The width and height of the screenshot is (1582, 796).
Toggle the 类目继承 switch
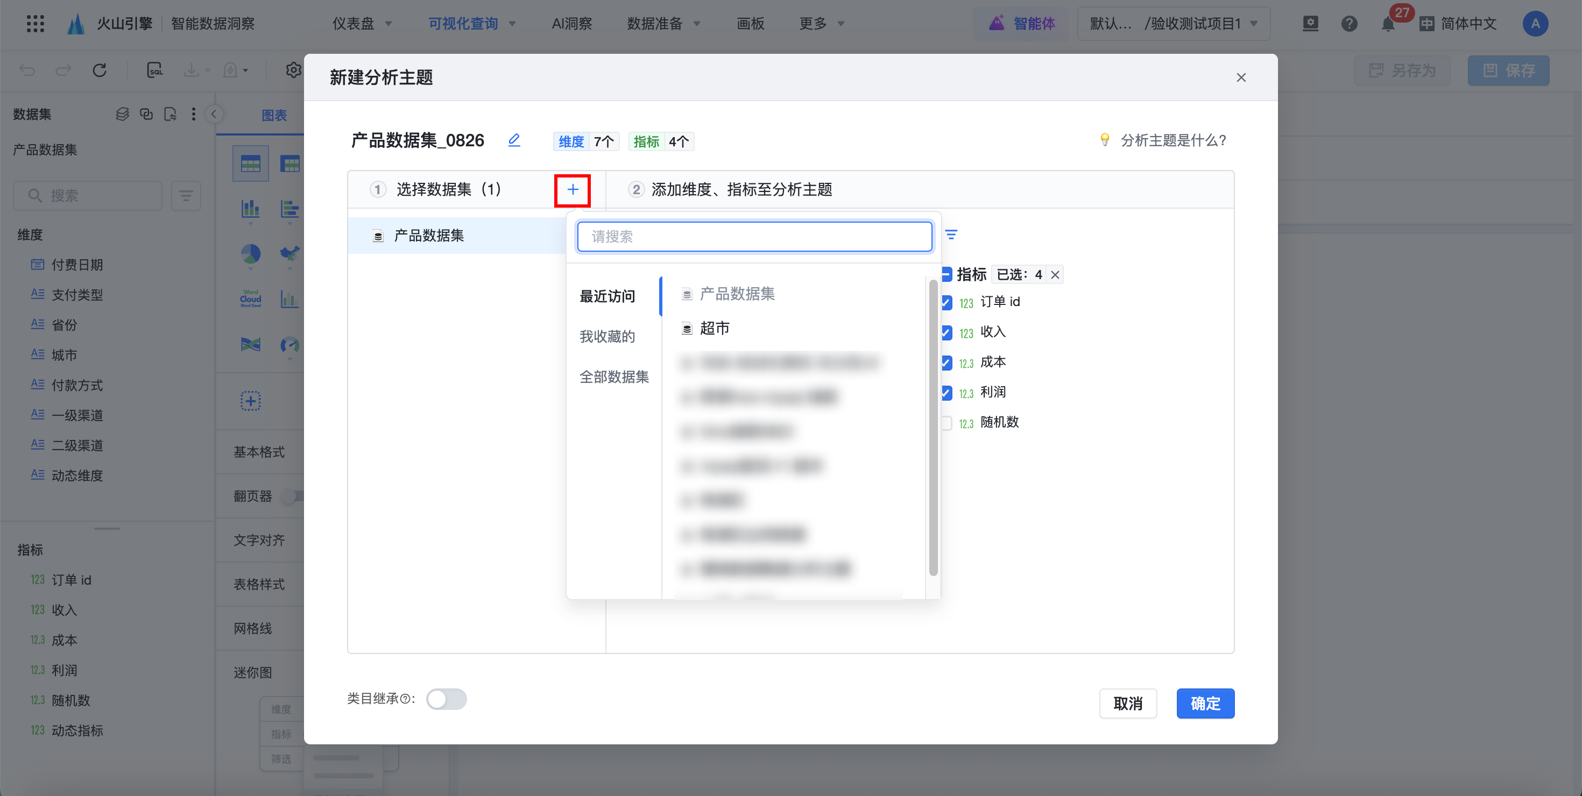(447, 699)
